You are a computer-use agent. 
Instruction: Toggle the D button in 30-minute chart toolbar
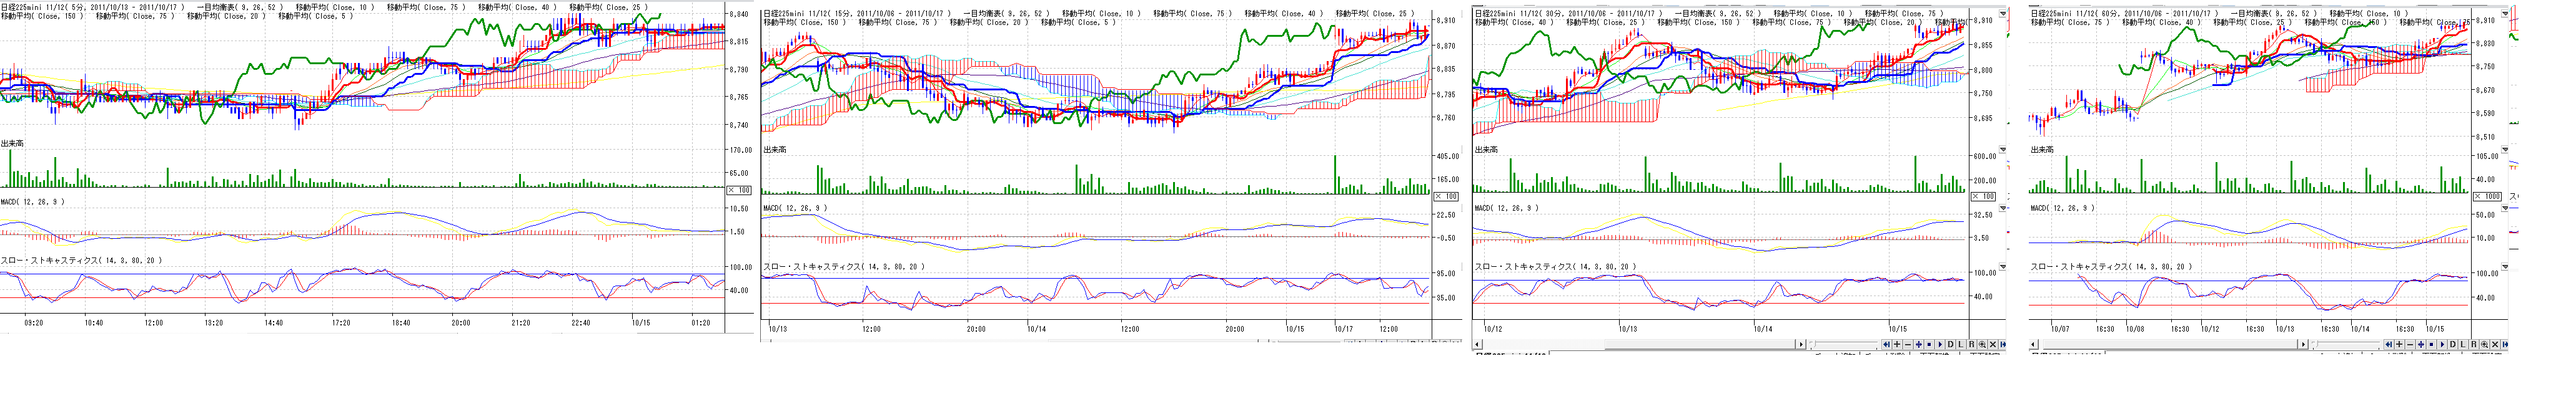pyautogui.click(x=1951, y=344)
